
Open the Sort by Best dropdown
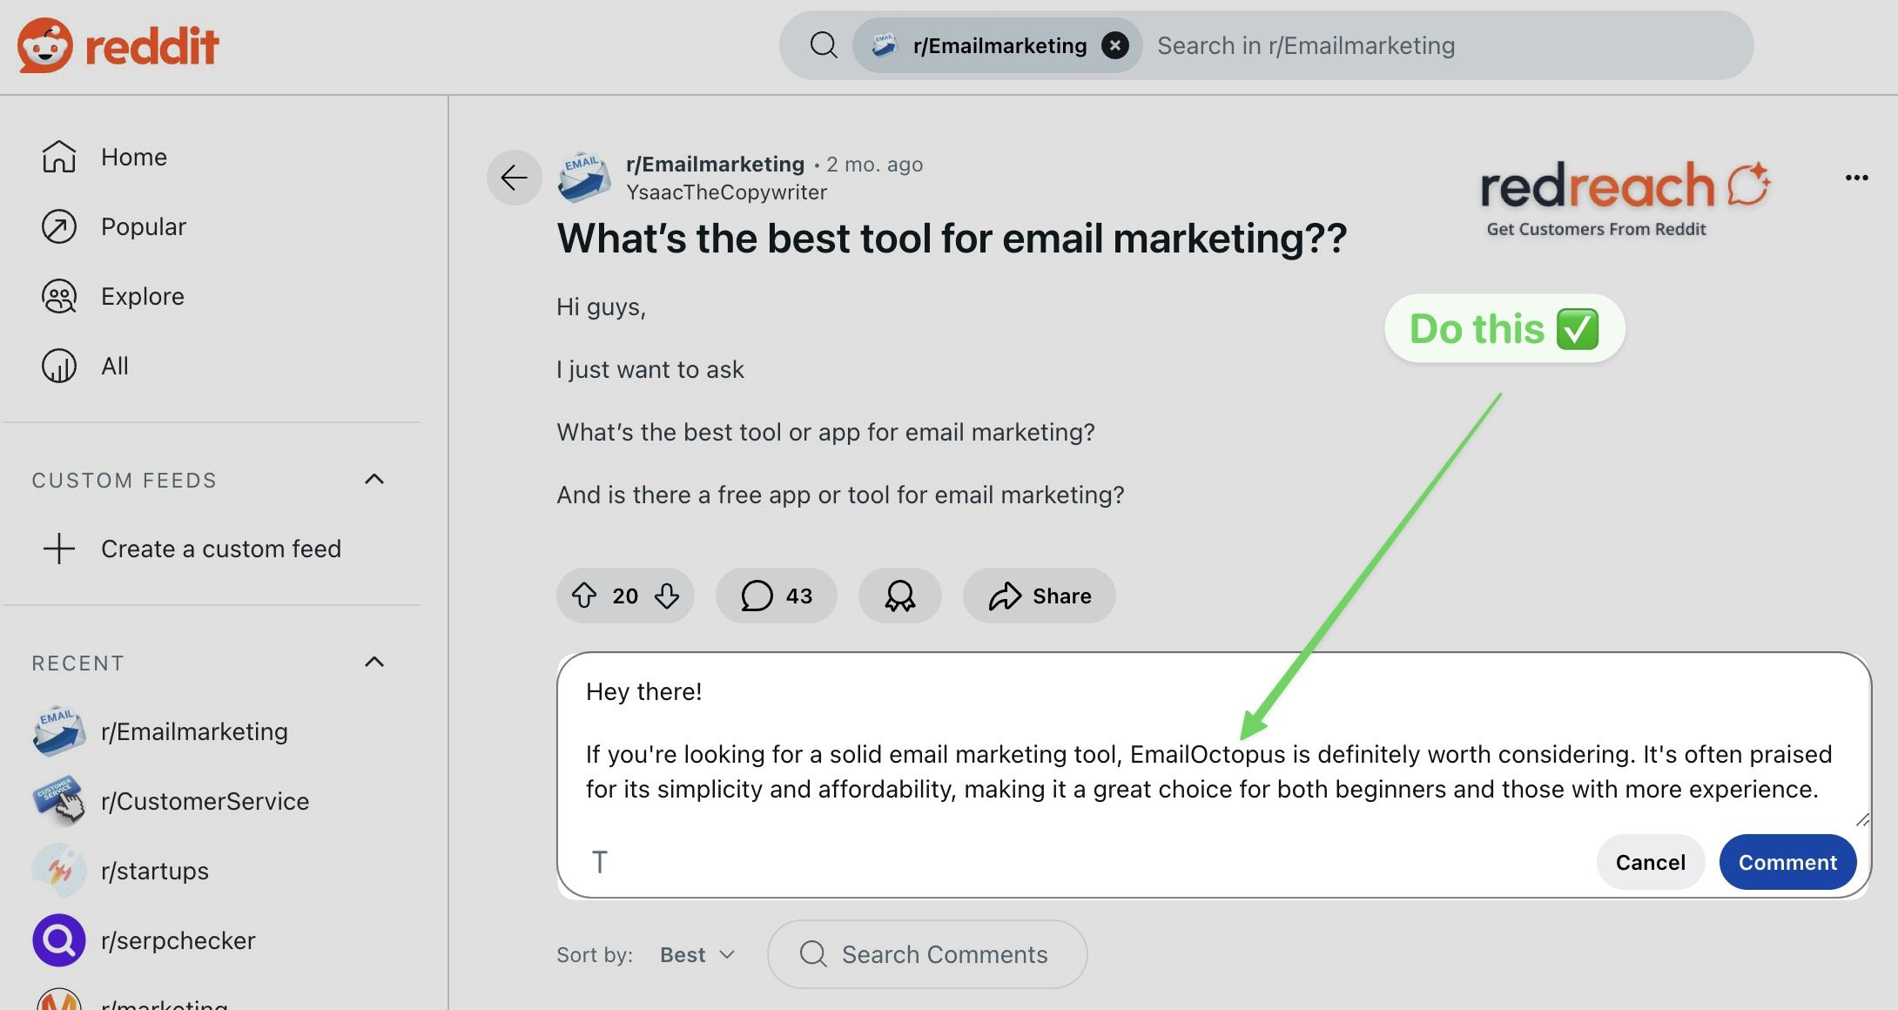[x=697, y=955]
